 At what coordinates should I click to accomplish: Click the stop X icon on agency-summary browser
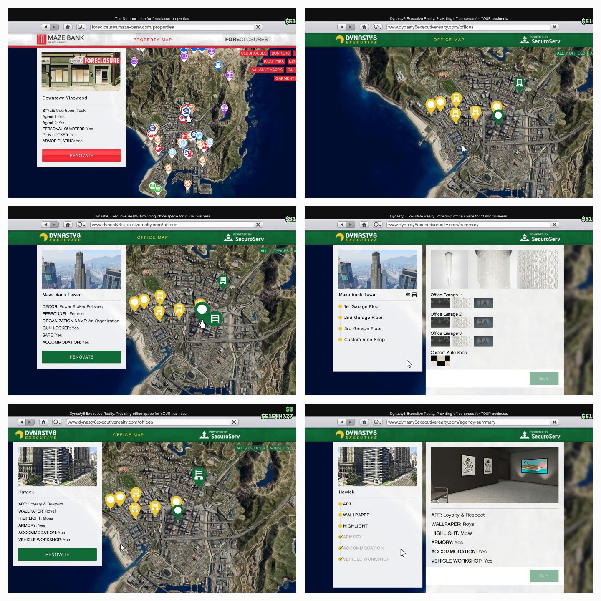(x=555, y=422)
